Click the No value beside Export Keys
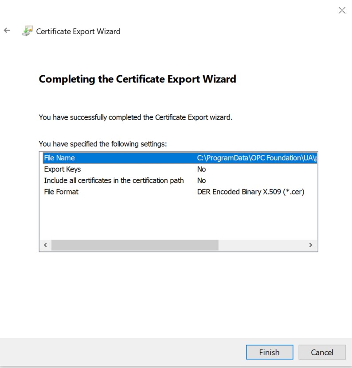 coord(202,169)
